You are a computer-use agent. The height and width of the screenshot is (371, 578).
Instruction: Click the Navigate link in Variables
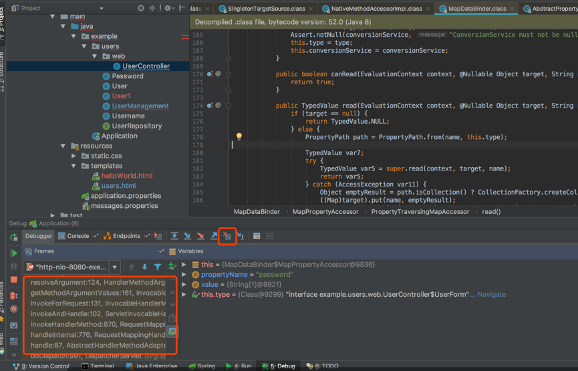point(491,294)
